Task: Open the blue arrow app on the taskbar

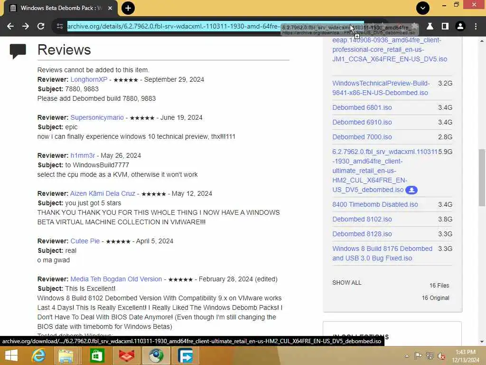Action: [185, 355]
